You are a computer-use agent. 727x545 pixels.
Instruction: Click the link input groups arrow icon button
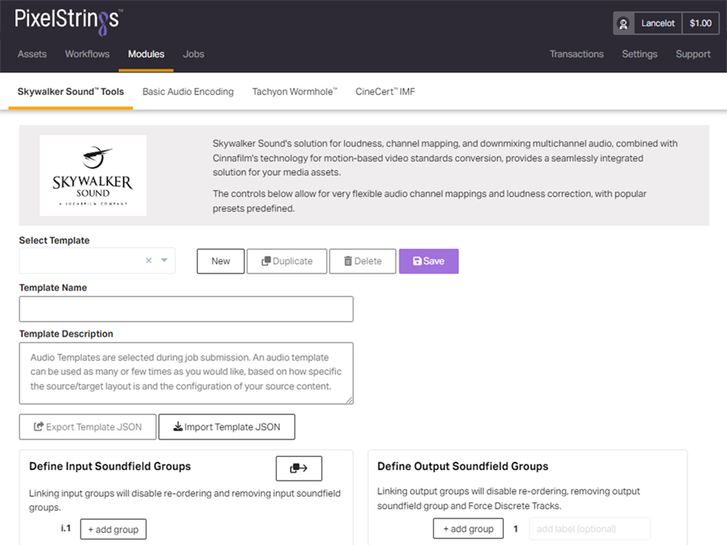click(x=299, y=468)
